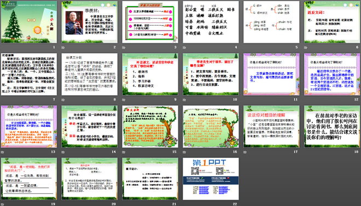This screenshot has height=206, width=361.
Task: Click the animation star icon below slide 4
Action: pos(184,48)
